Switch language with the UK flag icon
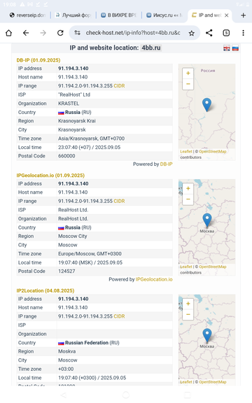The image size is (252, 403). [x=227, y=48]
